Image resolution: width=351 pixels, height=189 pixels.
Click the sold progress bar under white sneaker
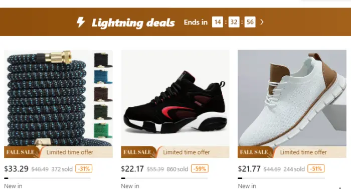click(x=281, y=178)
